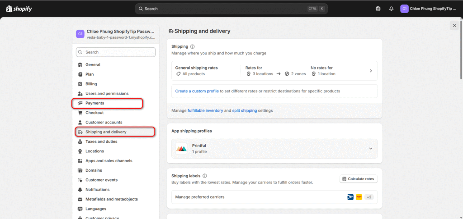Click the Billing icon in sidebar
The width and height of the screenshot is (463, 219).
tap(80, 84)
